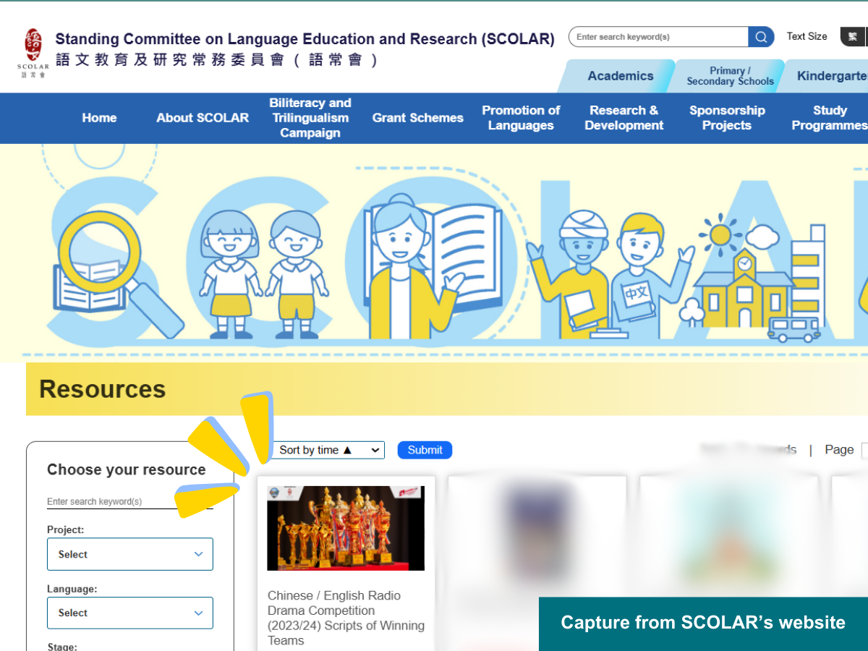Screen dimensions: 868x651
Task: Click the SCOLAR English site title
Action: (x=305, y=39)
